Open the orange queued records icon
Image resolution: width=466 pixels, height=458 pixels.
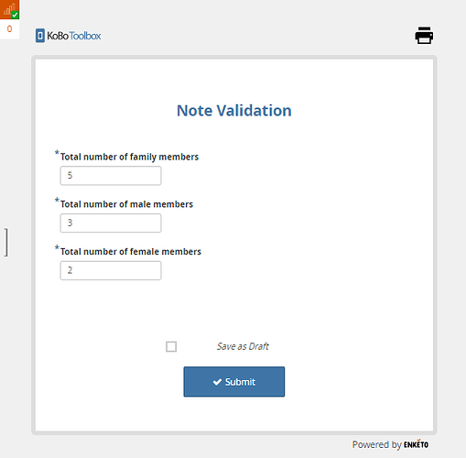click(x=9, y=9)
